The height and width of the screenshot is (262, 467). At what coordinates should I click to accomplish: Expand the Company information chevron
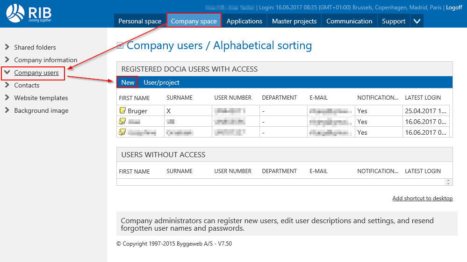coord(7,60)
